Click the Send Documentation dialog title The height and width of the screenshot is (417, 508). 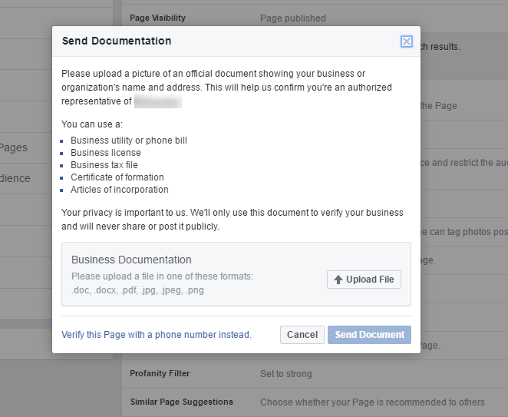[117, 41]
